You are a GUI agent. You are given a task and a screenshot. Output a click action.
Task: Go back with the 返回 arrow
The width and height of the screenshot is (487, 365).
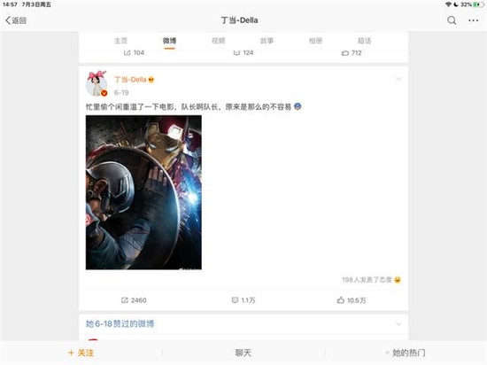[x=16, y=20]
